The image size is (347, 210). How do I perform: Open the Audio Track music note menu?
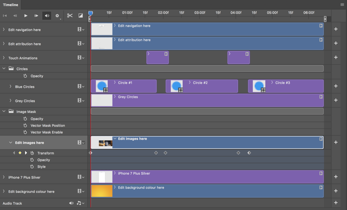click(x=80, y=203)
